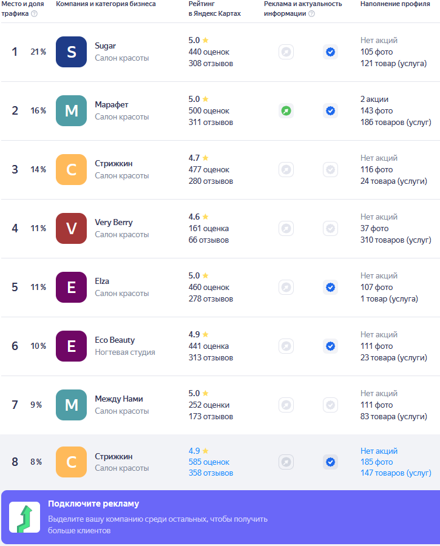
Task: Click the help icon next to 'информации' header
Action: (x=312, y=13)
